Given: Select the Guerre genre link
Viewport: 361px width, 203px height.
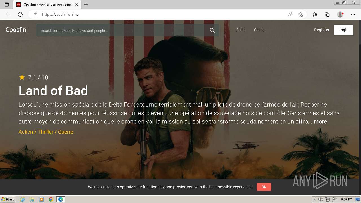Looking at the screenshot, I should (x=66, y=132).
